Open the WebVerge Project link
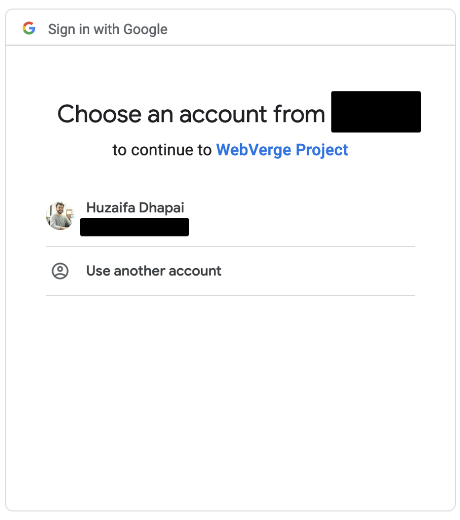 282,150
